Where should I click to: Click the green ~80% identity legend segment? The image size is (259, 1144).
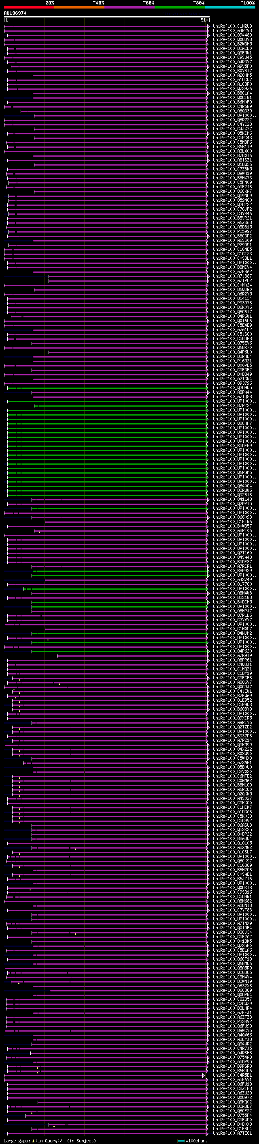pyautogui.click(x=180, y=7)
